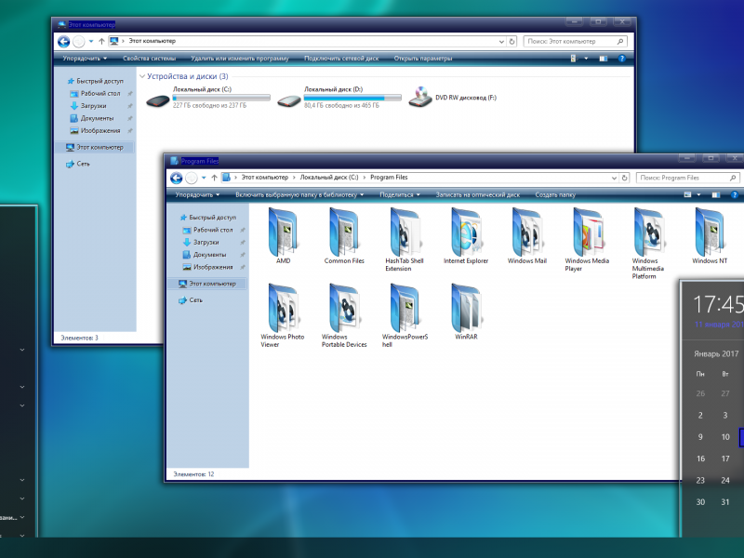This screenshot has width=744, height=558.
Task: Expand address history dropdown in Program Files window
Action: tap(614, 178)
